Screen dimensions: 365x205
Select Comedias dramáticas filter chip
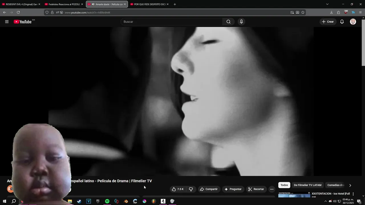[336, 185]
